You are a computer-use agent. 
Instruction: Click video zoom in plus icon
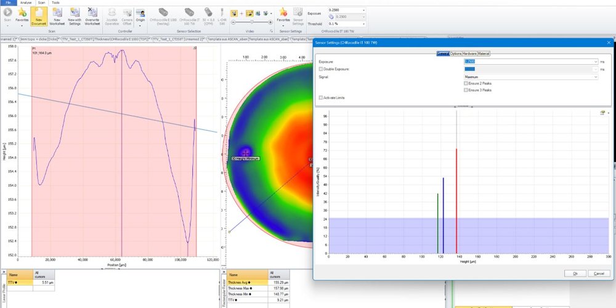tap(270, 22)
